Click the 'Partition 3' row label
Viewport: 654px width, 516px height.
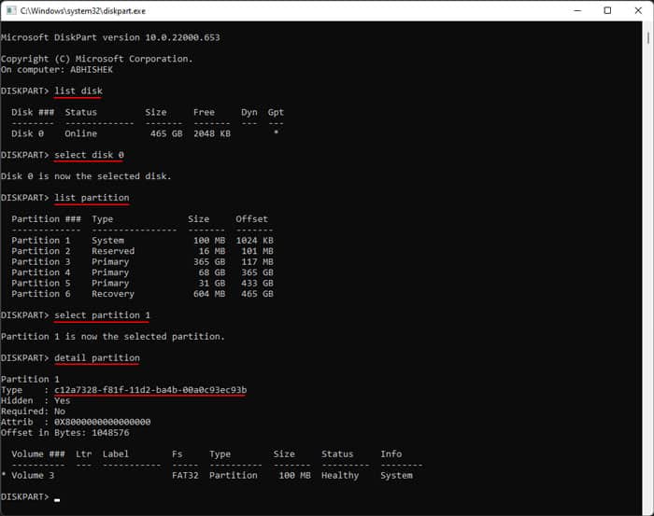[41, 262]
